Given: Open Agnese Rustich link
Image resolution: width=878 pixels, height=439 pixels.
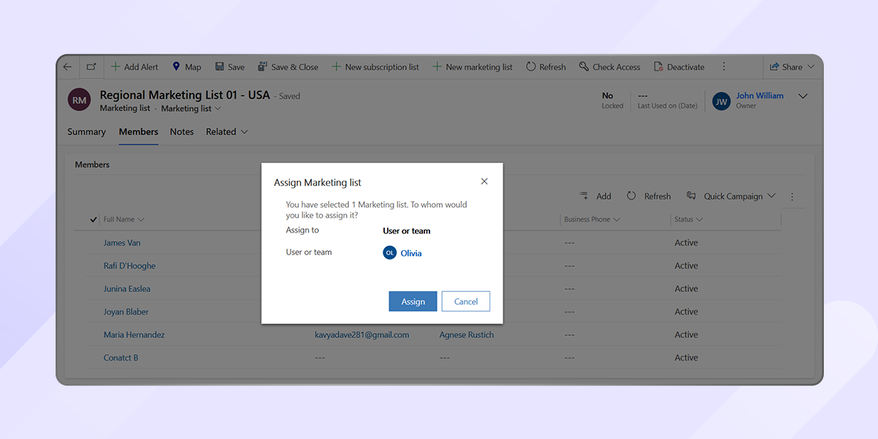Looking at the screenshot, I should pos(467,335).
